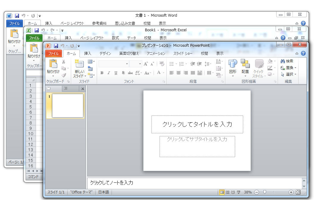Click the blue Help icon in PowerPoint
This screenshot has height=211, width=314.
click(x=303, y=53)
